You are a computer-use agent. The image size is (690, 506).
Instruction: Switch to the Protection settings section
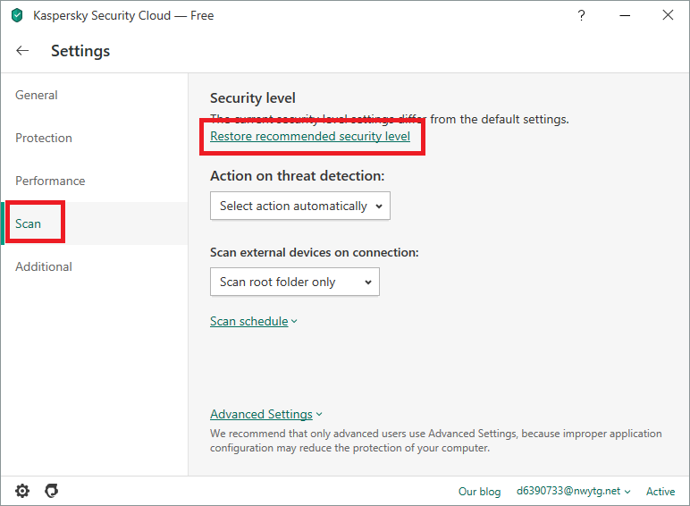44,138
